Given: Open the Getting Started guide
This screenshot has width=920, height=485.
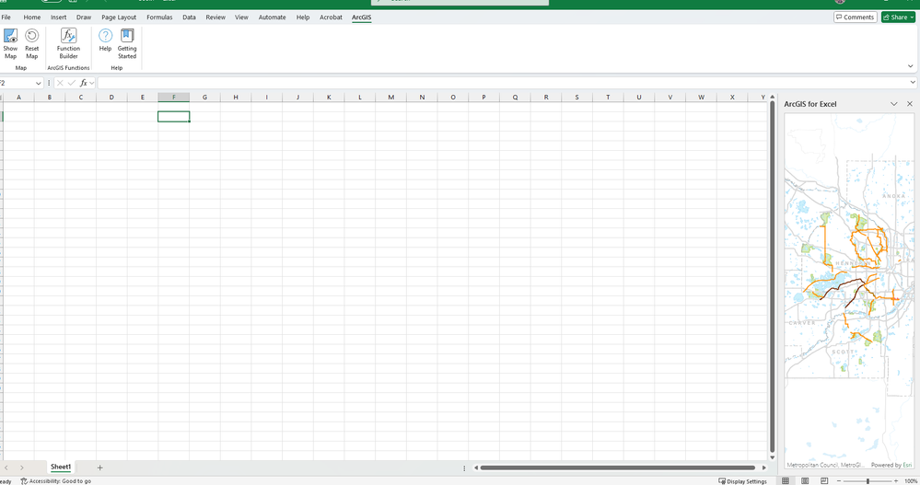Looking at the screenshot, I should coord(127,44).
